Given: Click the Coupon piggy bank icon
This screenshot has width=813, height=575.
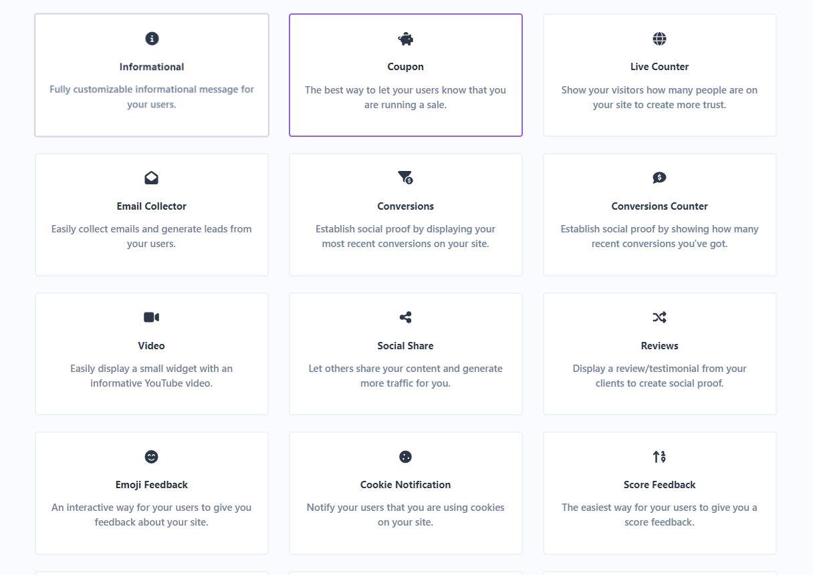Looking at the screenshot, I should coord(405,39).
